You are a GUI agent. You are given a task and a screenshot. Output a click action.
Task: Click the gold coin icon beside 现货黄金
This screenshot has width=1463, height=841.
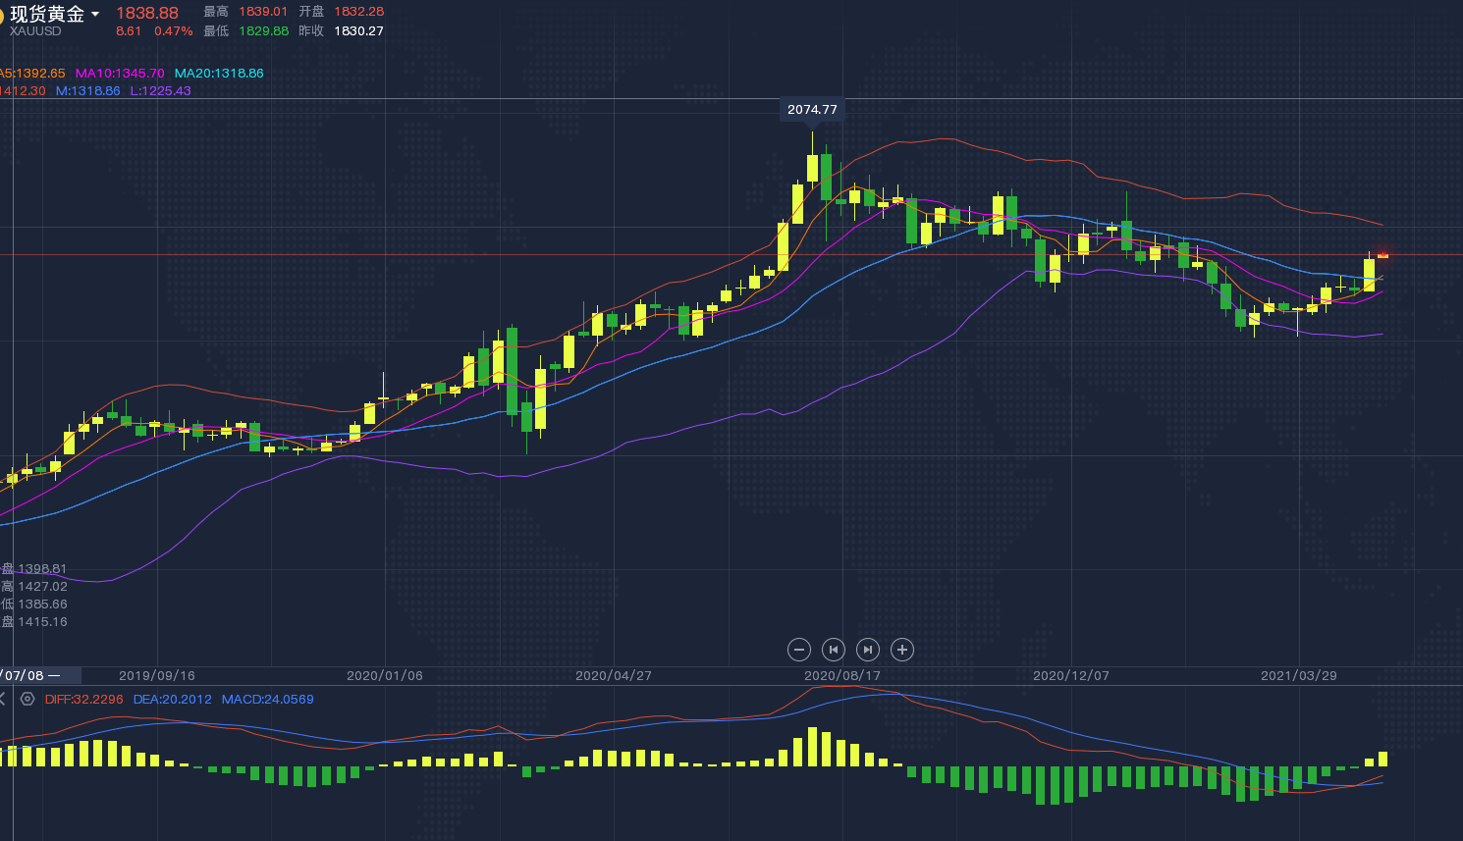click(2, 16)
